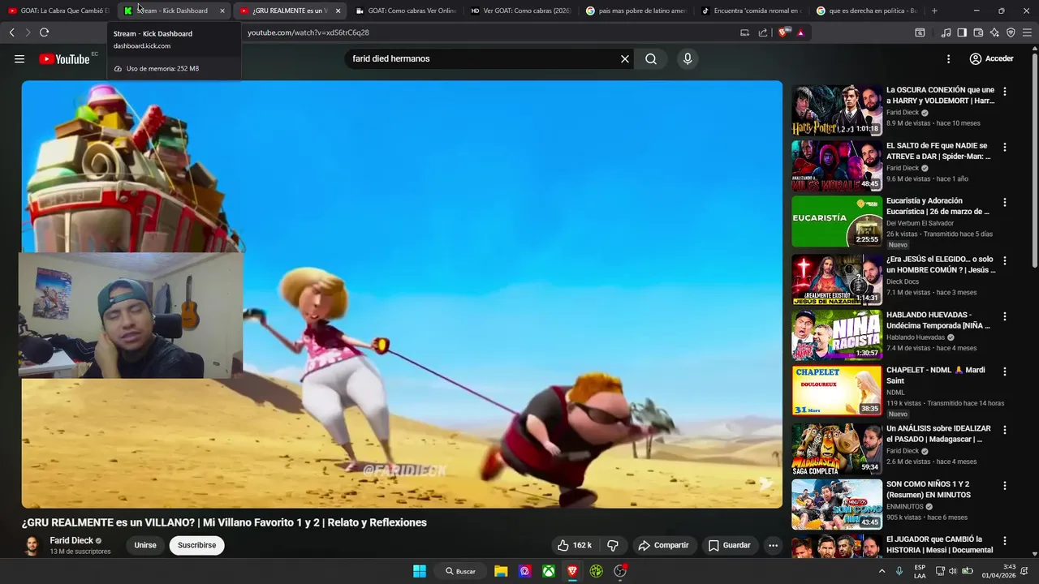1039x584 pixels.
Task: Open Eucaristía y Adoración video thumbnail
Action: point(837,221)
